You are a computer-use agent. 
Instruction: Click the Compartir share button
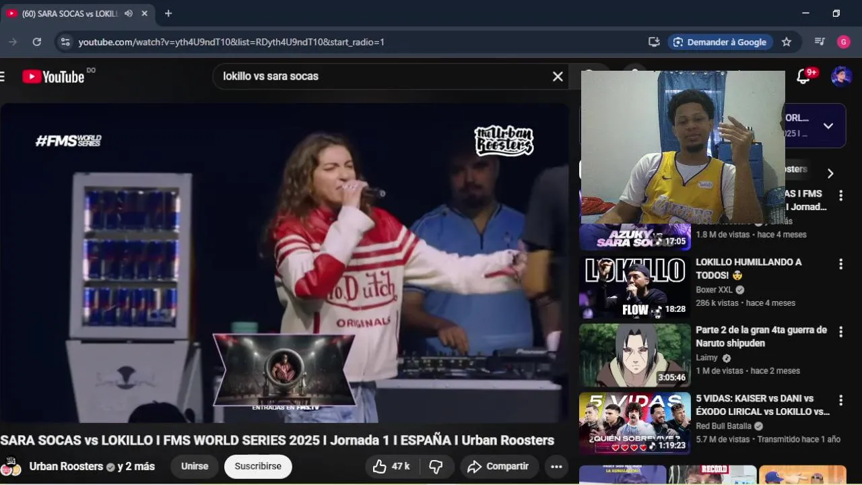tap(498, 466)
